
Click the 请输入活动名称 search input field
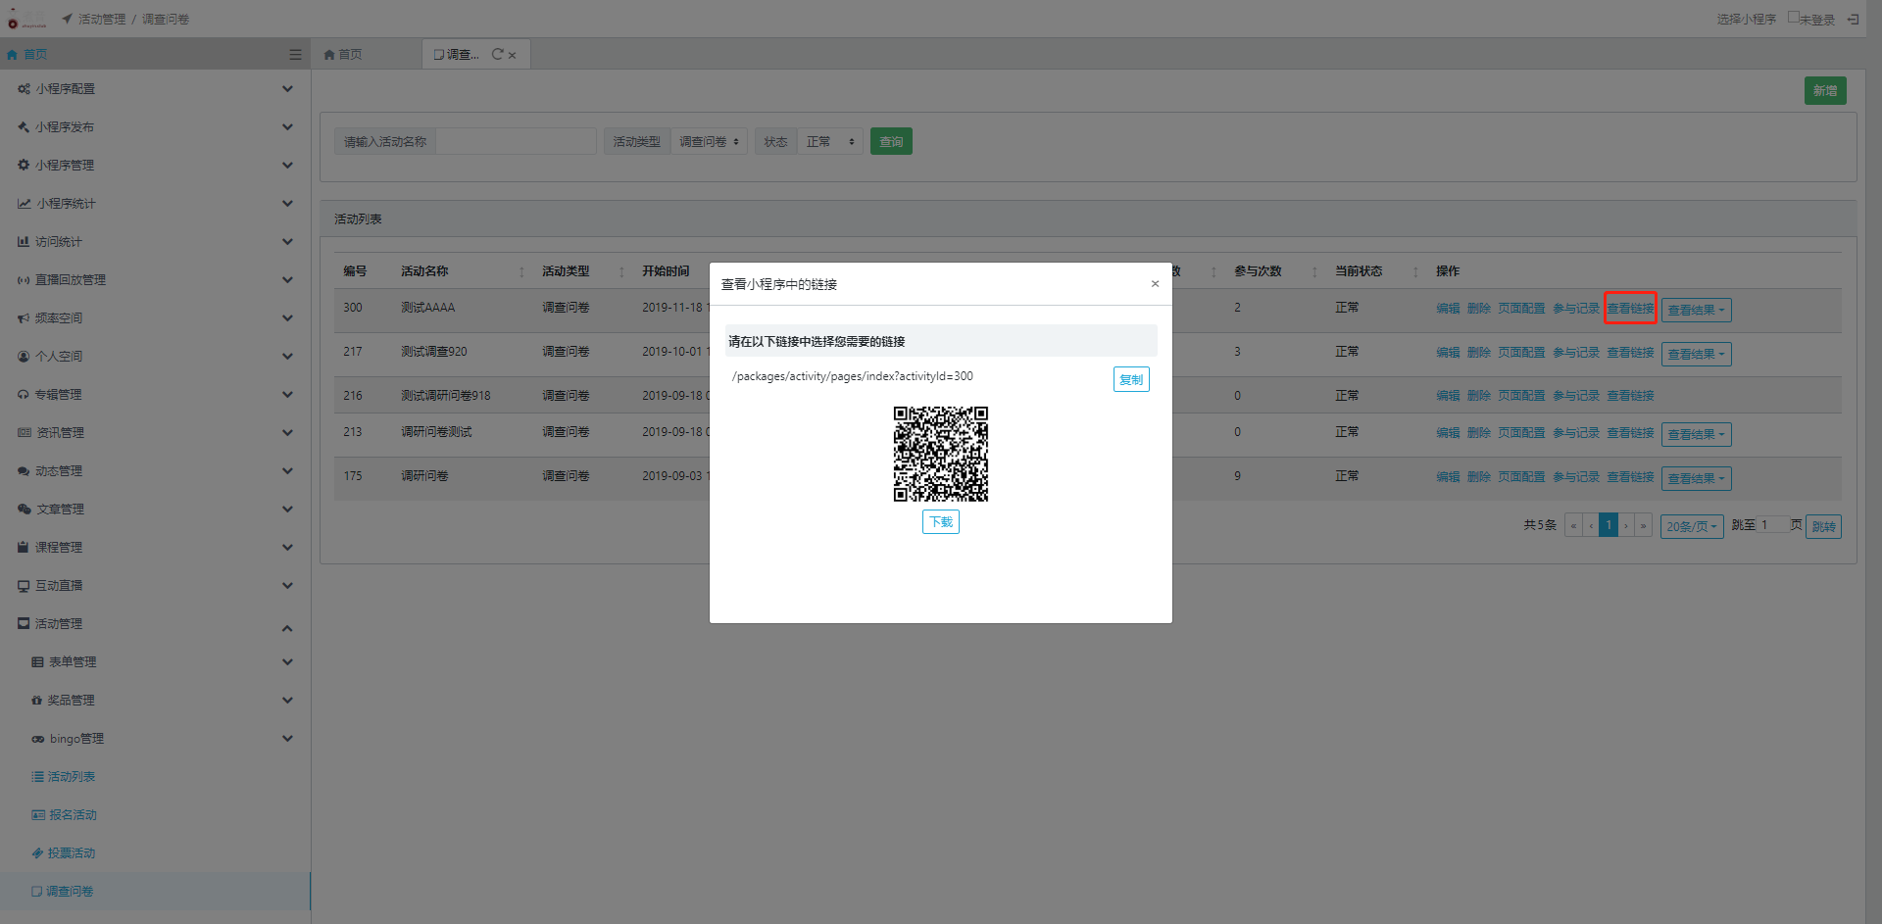tap(516, 142)
